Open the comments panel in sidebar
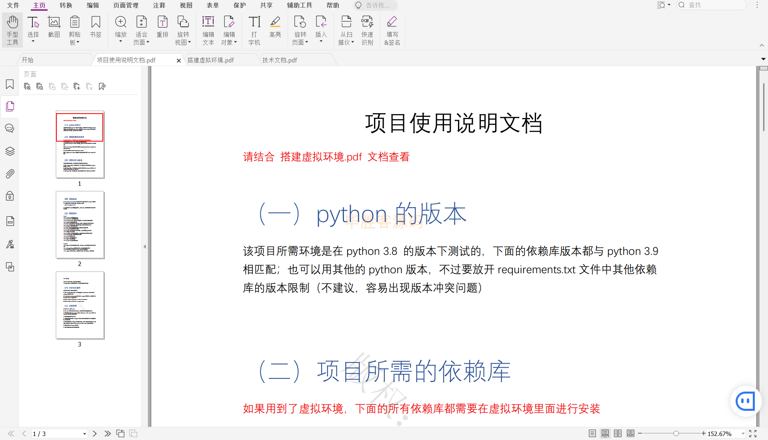768x440 pixels. pyautogui.click(x=10, y=128)
